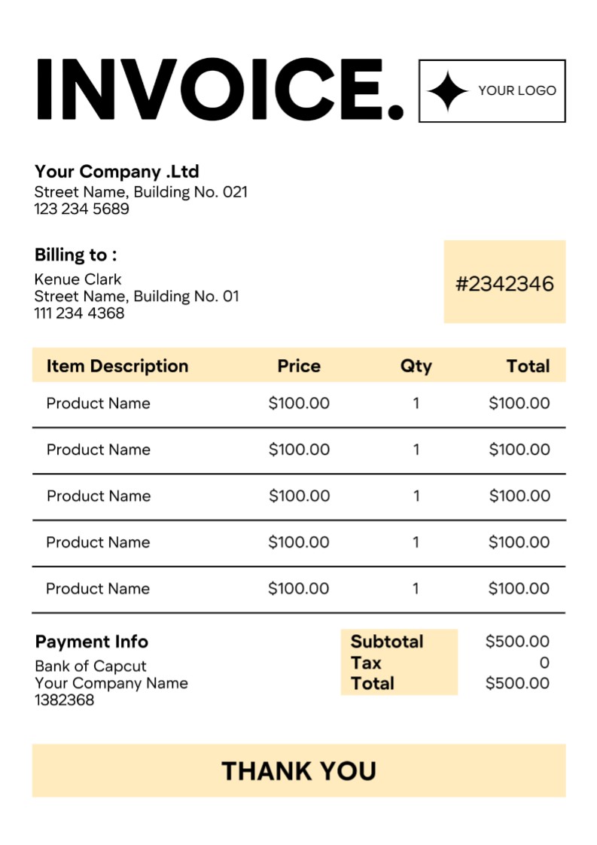Click the Your Company .Ltd name
This screenshot has width=597, height=845.
click(x=117, y=171)
